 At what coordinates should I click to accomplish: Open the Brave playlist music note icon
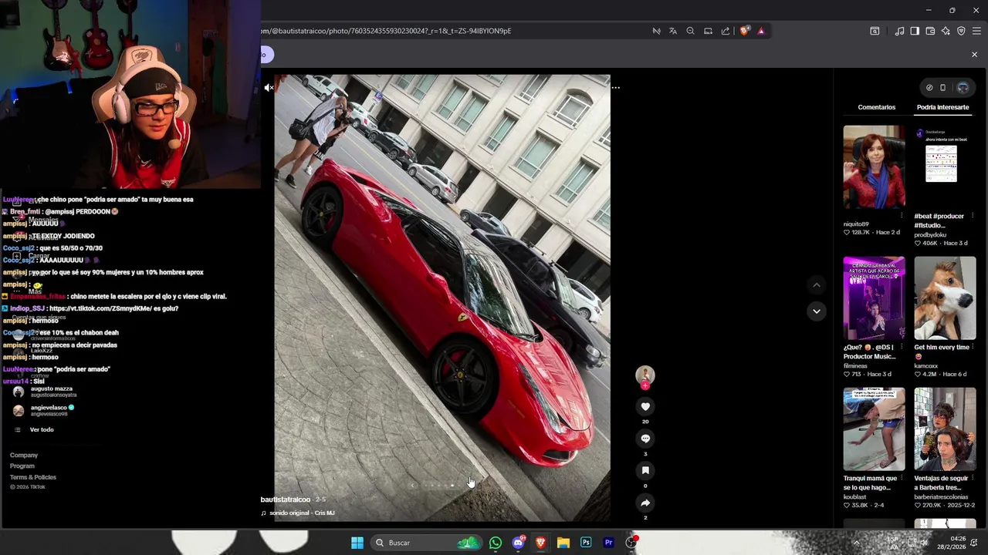(x=899, y=31)
